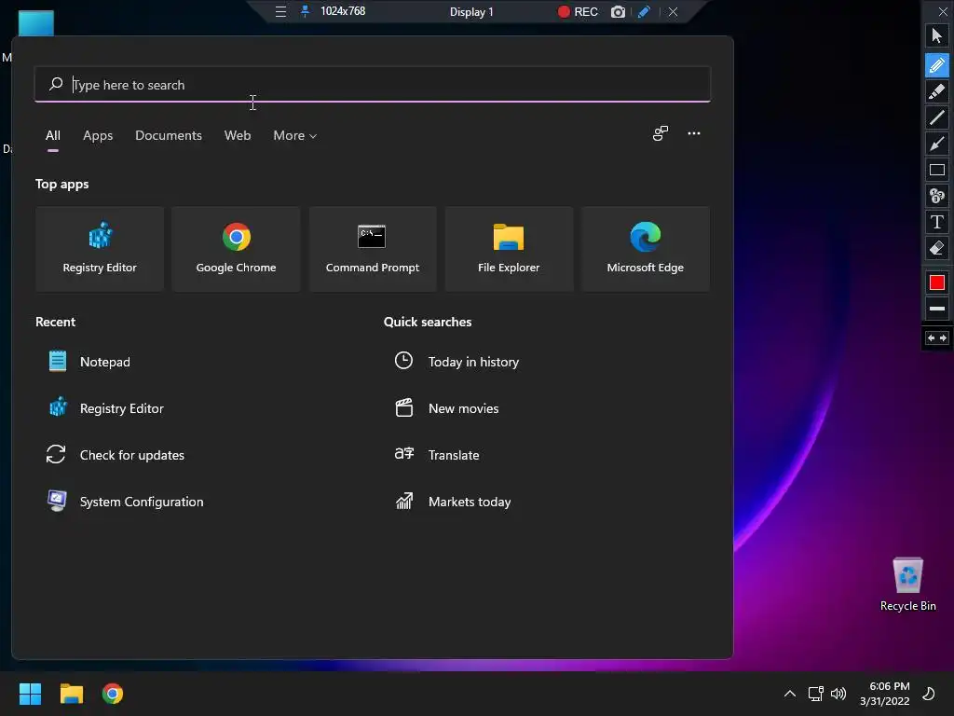Switch to the Web search tab

(238, 136)
